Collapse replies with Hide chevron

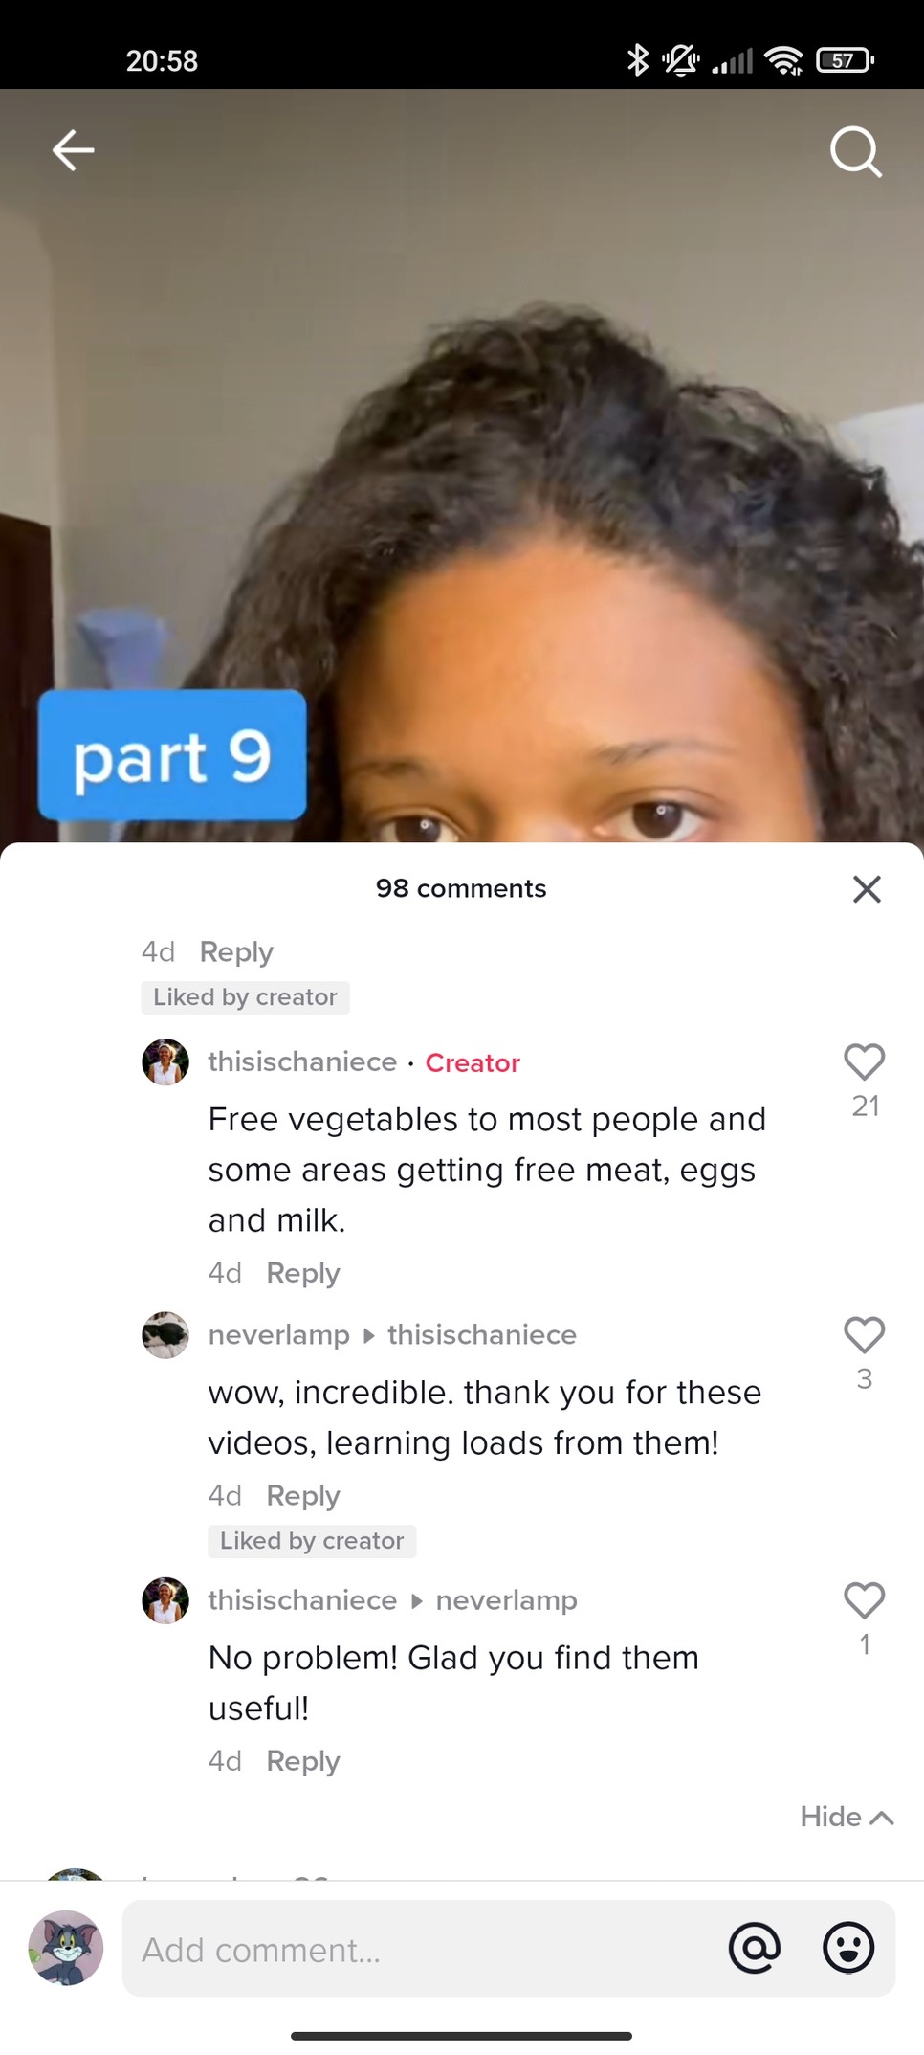(847, 1817)
